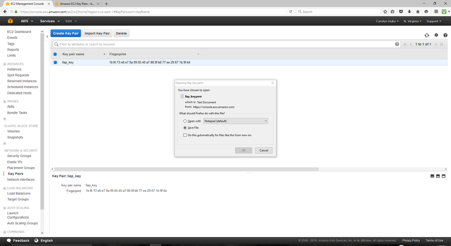Open the Privacy Policy link
This screenshot has width=451, height=246.
click(411, 241)
